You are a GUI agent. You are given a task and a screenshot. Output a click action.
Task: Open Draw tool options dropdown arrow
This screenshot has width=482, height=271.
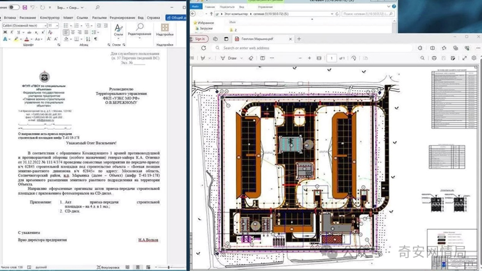click(242, 58)
